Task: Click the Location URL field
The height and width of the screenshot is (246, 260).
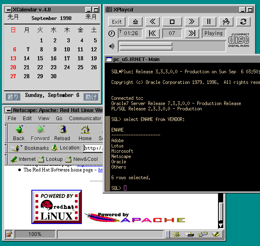Action: 93,148
